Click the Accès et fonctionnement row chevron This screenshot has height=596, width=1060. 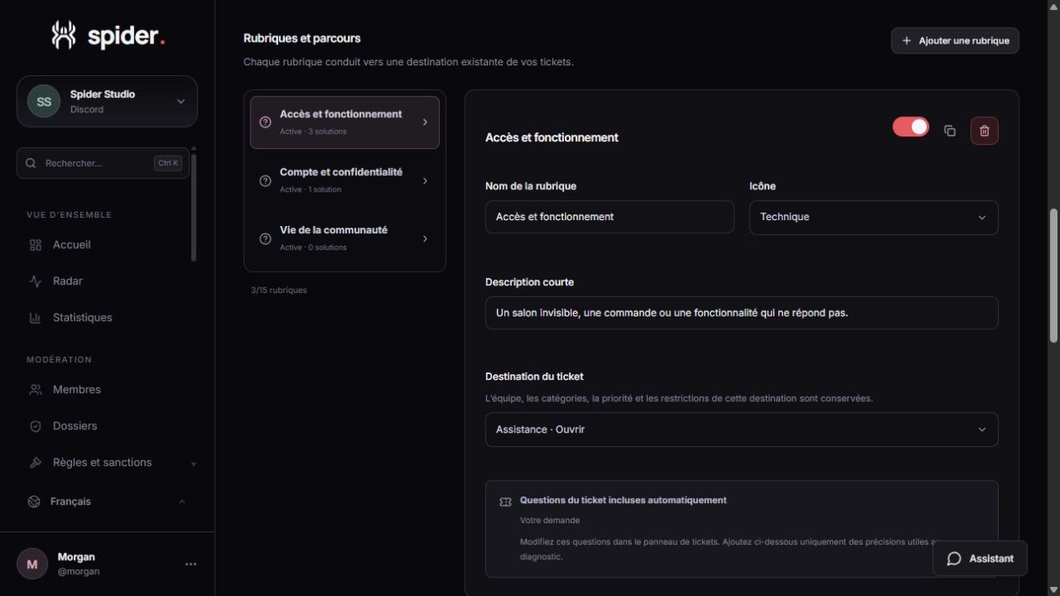click(x=425, y=122)
